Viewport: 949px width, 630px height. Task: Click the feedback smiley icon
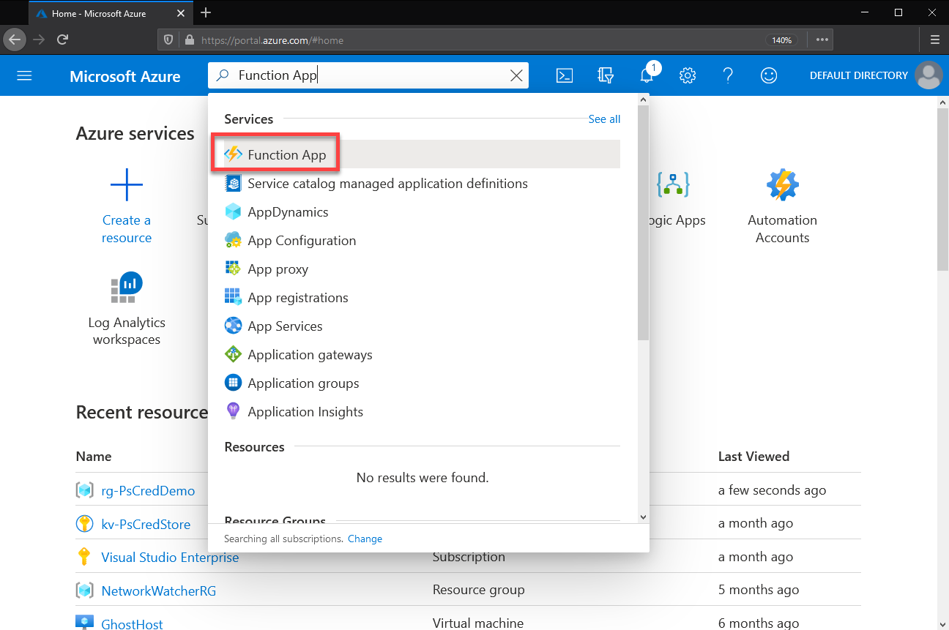coord(769,75)
